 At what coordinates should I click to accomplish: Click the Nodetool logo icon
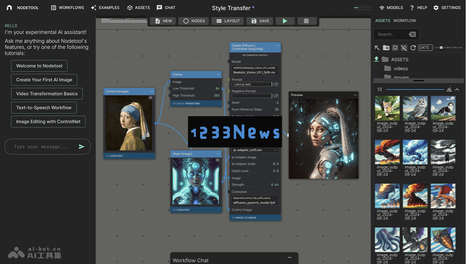point(9,7)
